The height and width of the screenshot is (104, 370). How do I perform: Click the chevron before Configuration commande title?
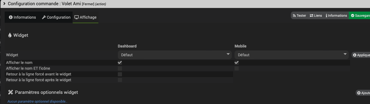(x=4, y=4)
